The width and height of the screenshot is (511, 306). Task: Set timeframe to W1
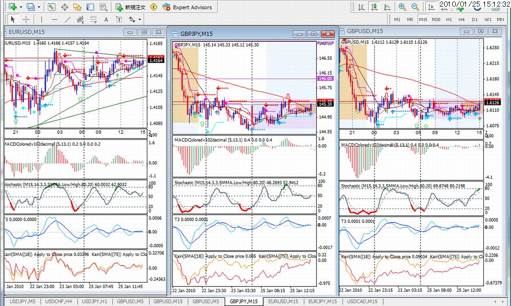point(487,19)
